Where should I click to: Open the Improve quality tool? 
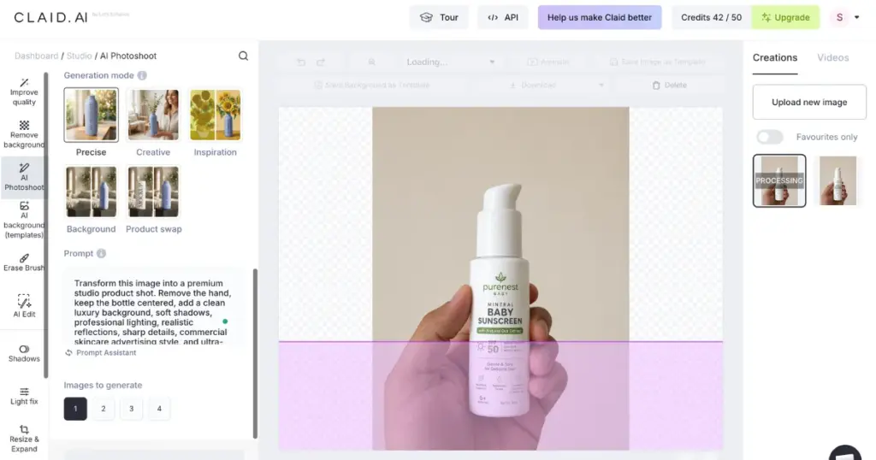(x=24, y=91)
